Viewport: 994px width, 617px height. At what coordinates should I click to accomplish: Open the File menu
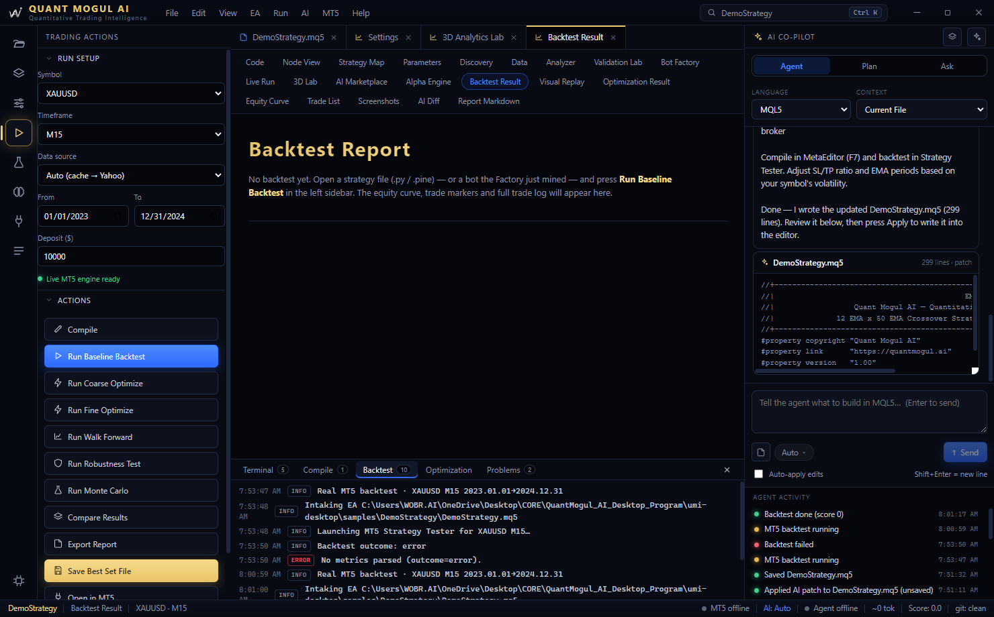pyautogui.click(x=172, y=13)
